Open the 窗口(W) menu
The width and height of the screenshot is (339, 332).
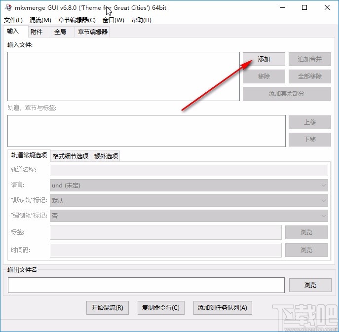(113, 20)
